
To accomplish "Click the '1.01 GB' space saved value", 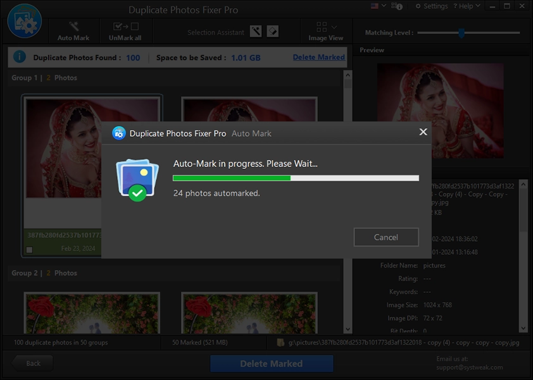I will 246,58.
